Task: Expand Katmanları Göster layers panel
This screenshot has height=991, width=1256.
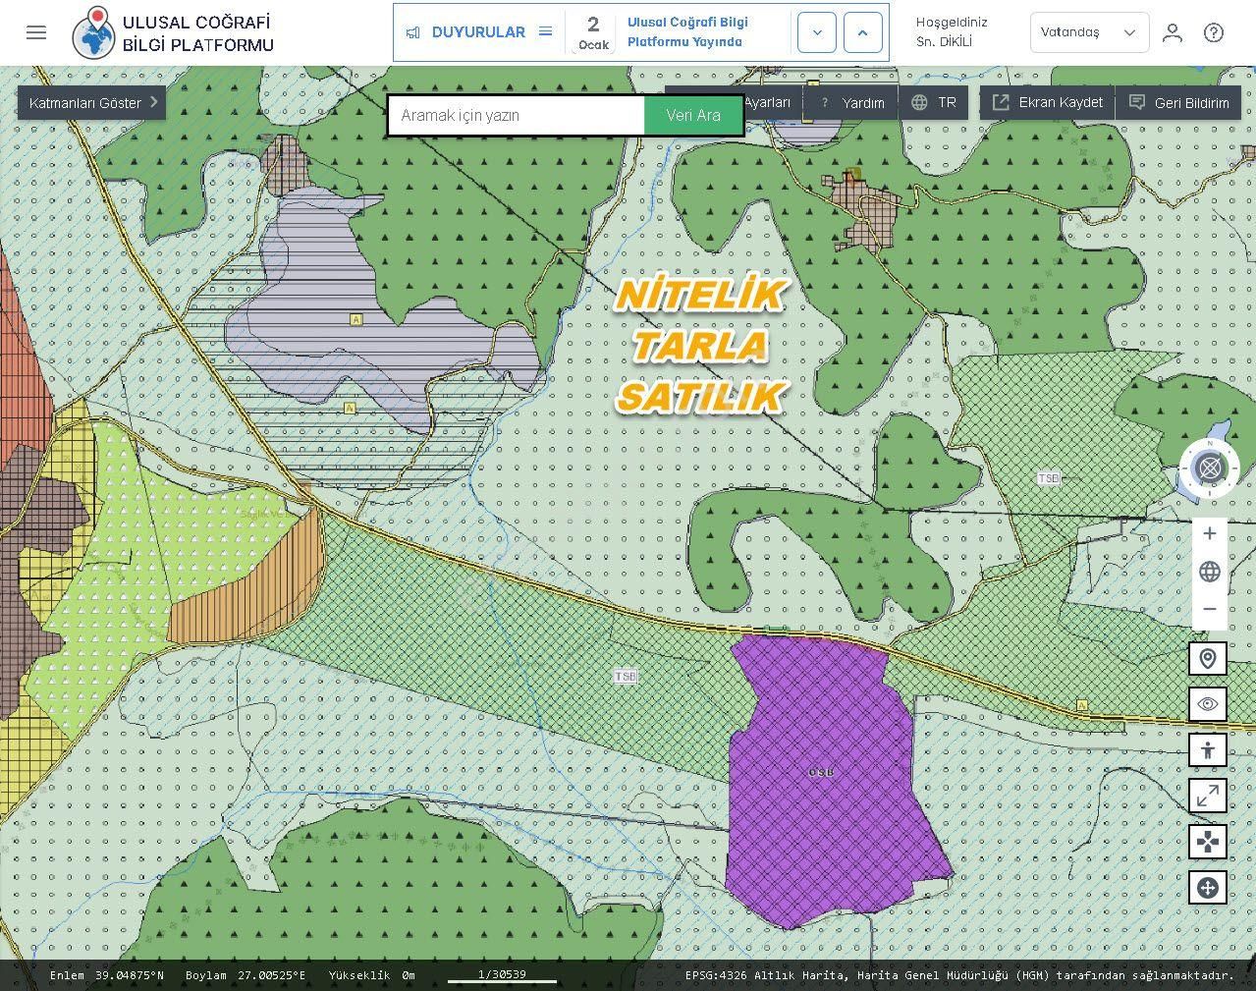Action: [x=91, y=103]
